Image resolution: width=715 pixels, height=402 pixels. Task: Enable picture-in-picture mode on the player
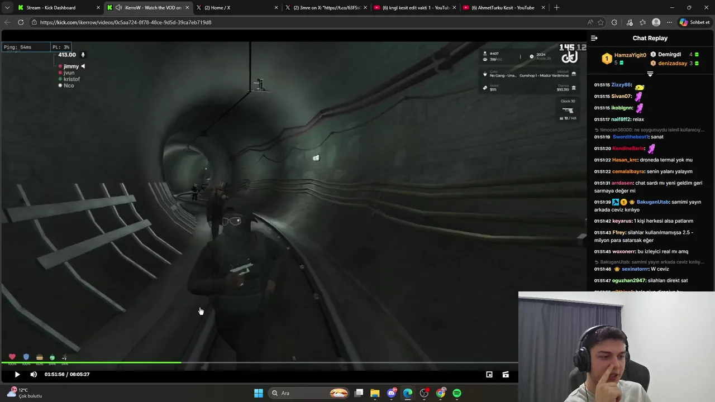pyautogui.click(x=489, y=375)
